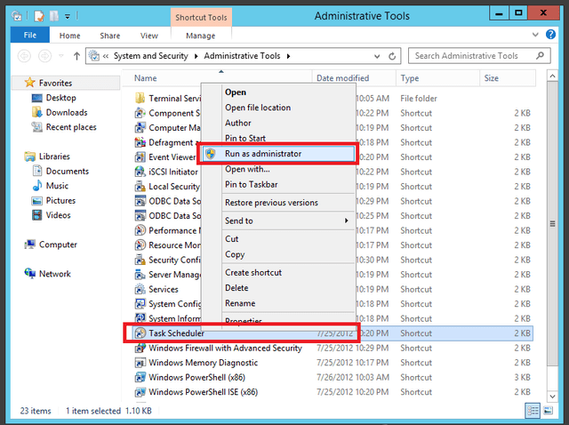Open Desktop in the Favorites pane
The image size is (569, 425).
pyautogui.click(x=61, y=98)
